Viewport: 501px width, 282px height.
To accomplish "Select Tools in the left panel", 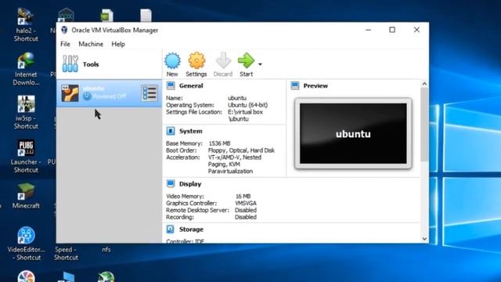I will (109, 64).
